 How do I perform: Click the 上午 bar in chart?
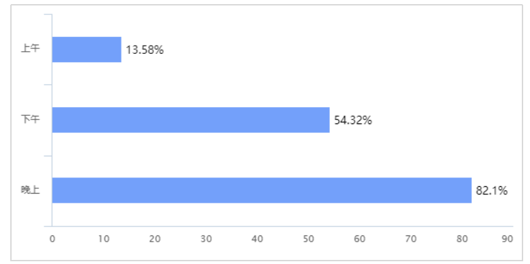pos(87,50)
